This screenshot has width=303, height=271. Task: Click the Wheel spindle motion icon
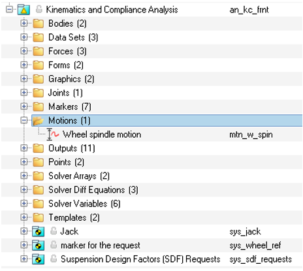pyautogui.click(x=53, y=135)
